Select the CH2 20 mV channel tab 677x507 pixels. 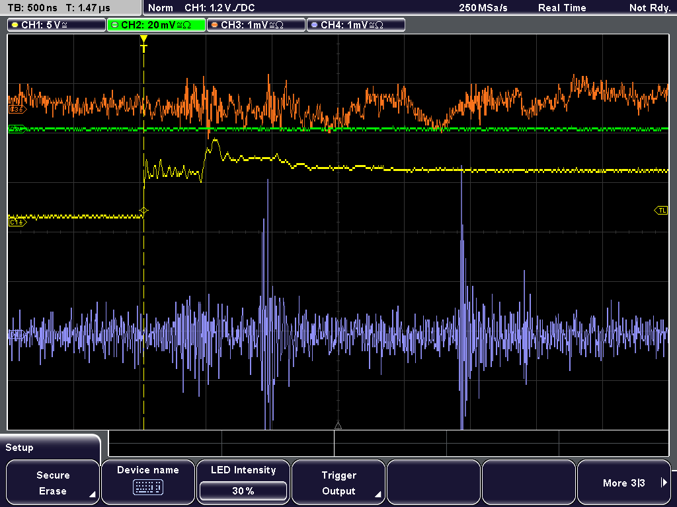156,25
